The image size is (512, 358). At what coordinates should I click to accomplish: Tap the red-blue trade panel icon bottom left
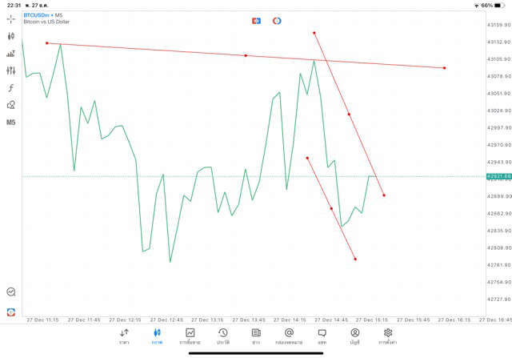point(10,312)
